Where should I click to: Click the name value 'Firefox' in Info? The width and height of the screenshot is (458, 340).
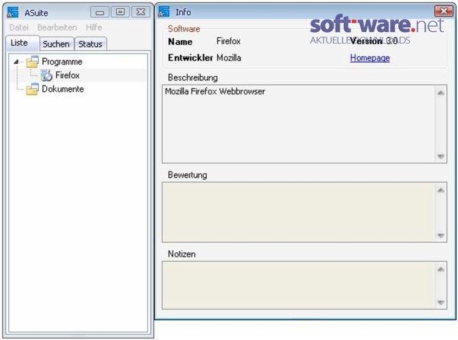click(x=228, y=41)
